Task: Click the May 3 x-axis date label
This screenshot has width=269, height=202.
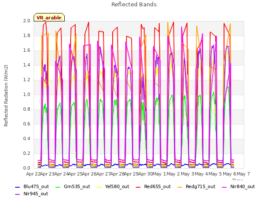Action: point(187,174)
